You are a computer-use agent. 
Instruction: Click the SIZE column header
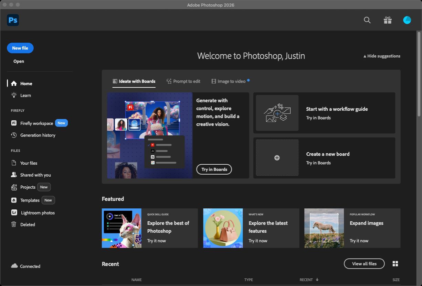[396, 280]
